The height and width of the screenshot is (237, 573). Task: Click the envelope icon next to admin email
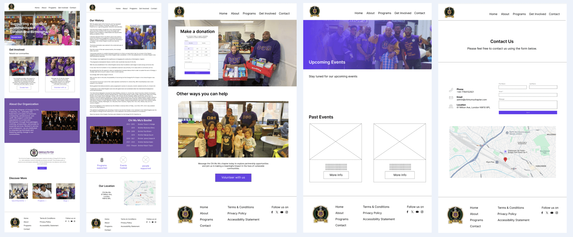(451, 98)
